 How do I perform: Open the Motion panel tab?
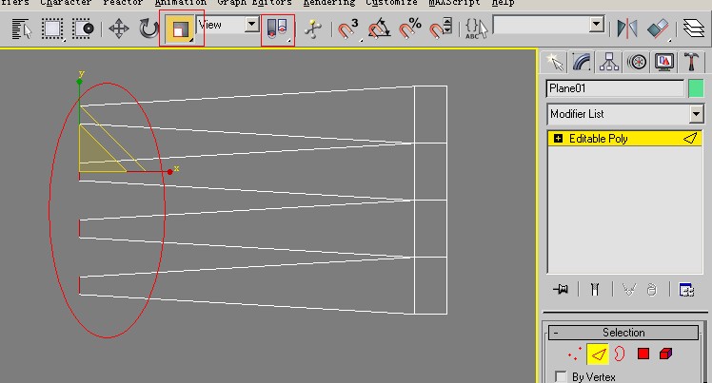637,63
